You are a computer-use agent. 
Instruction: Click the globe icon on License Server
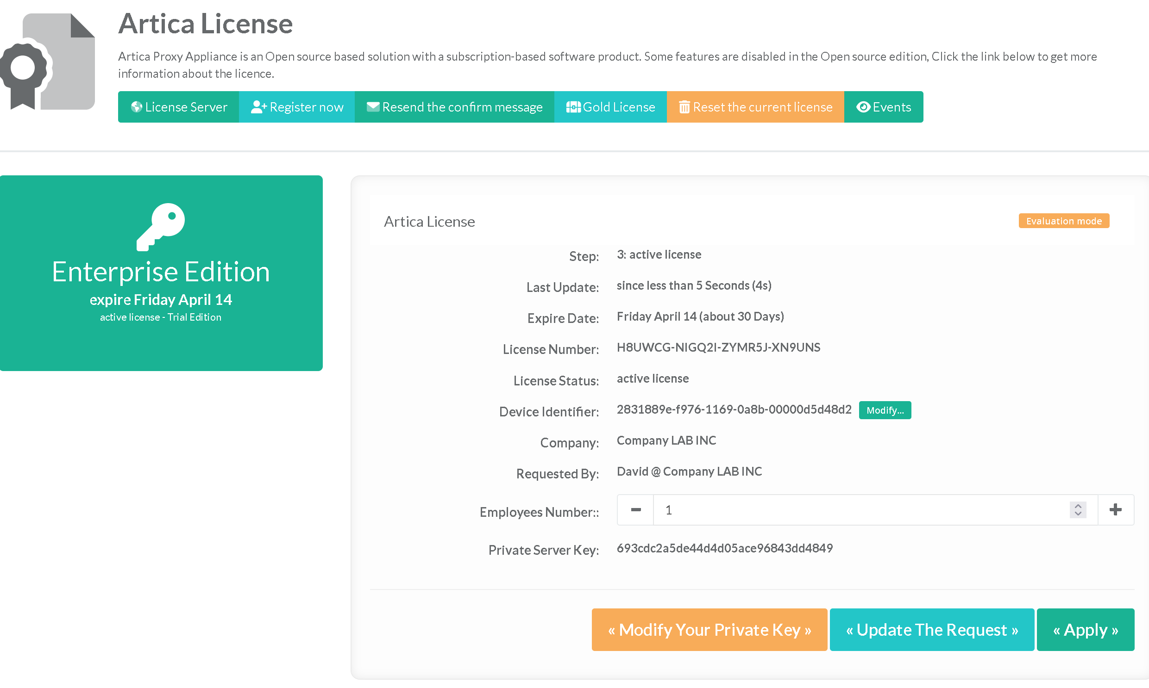click(137, 107)
